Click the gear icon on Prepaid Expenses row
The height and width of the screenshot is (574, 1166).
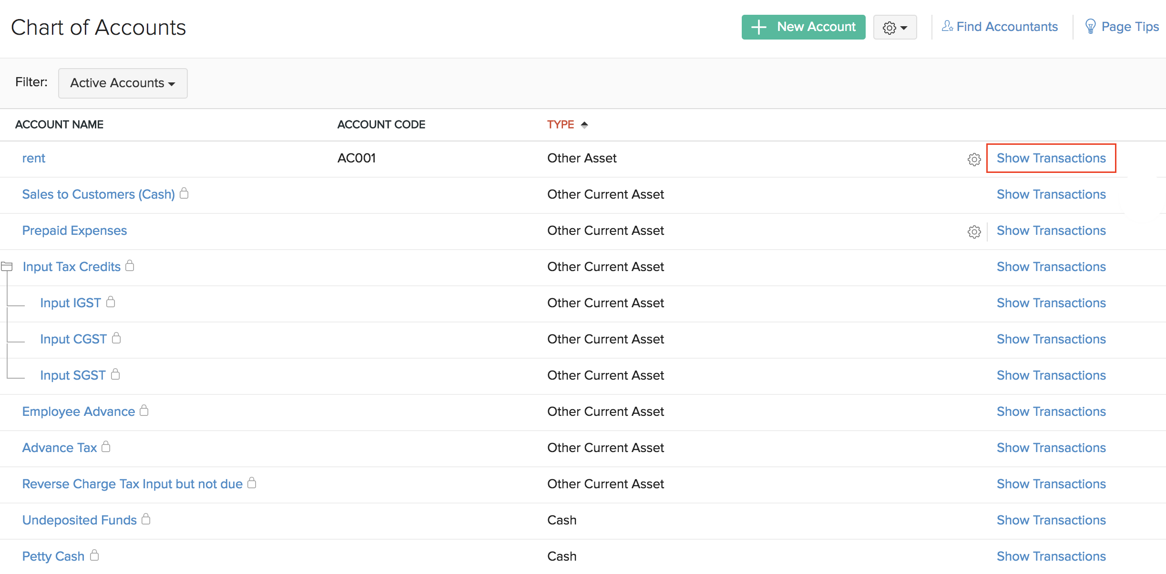[974, 232]
